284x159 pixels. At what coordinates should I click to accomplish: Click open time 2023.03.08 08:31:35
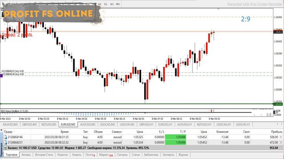coord(56,137)
